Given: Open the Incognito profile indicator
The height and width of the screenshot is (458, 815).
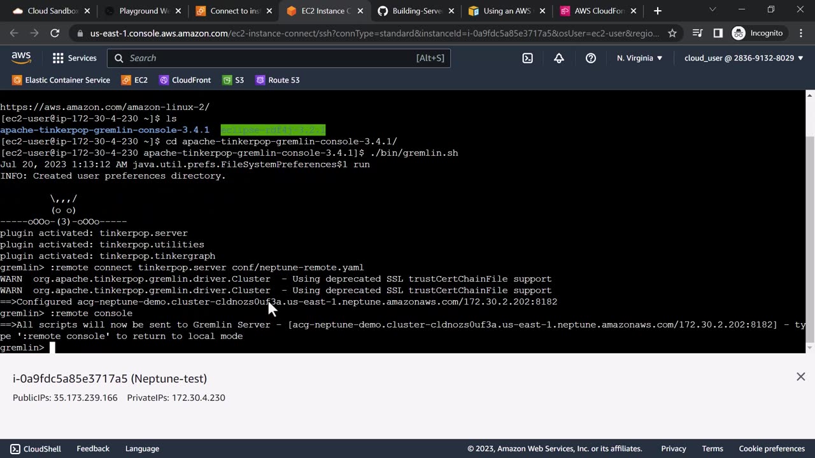Looking at the screenshot, I should pyautogui.click(x=758, y=33).
